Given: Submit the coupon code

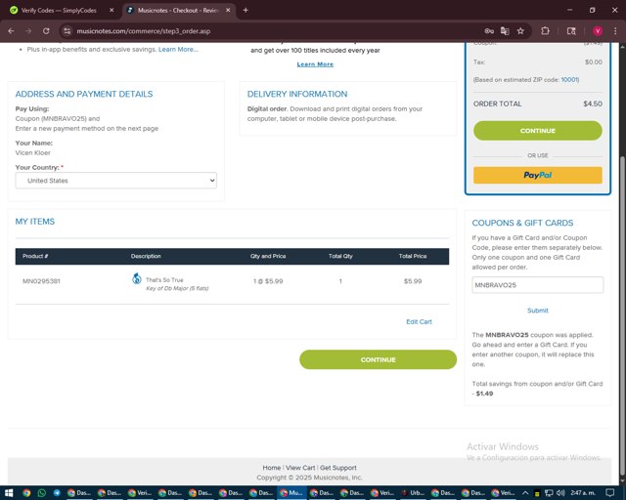Looking at the screenshot, I should point(537,311).
